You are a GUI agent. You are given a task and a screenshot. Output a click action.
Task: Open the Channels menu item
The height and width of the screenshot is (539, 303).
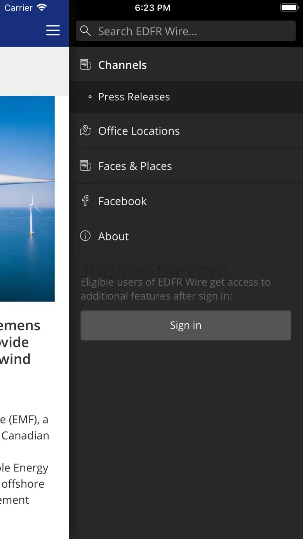click(x=186, y=65)
